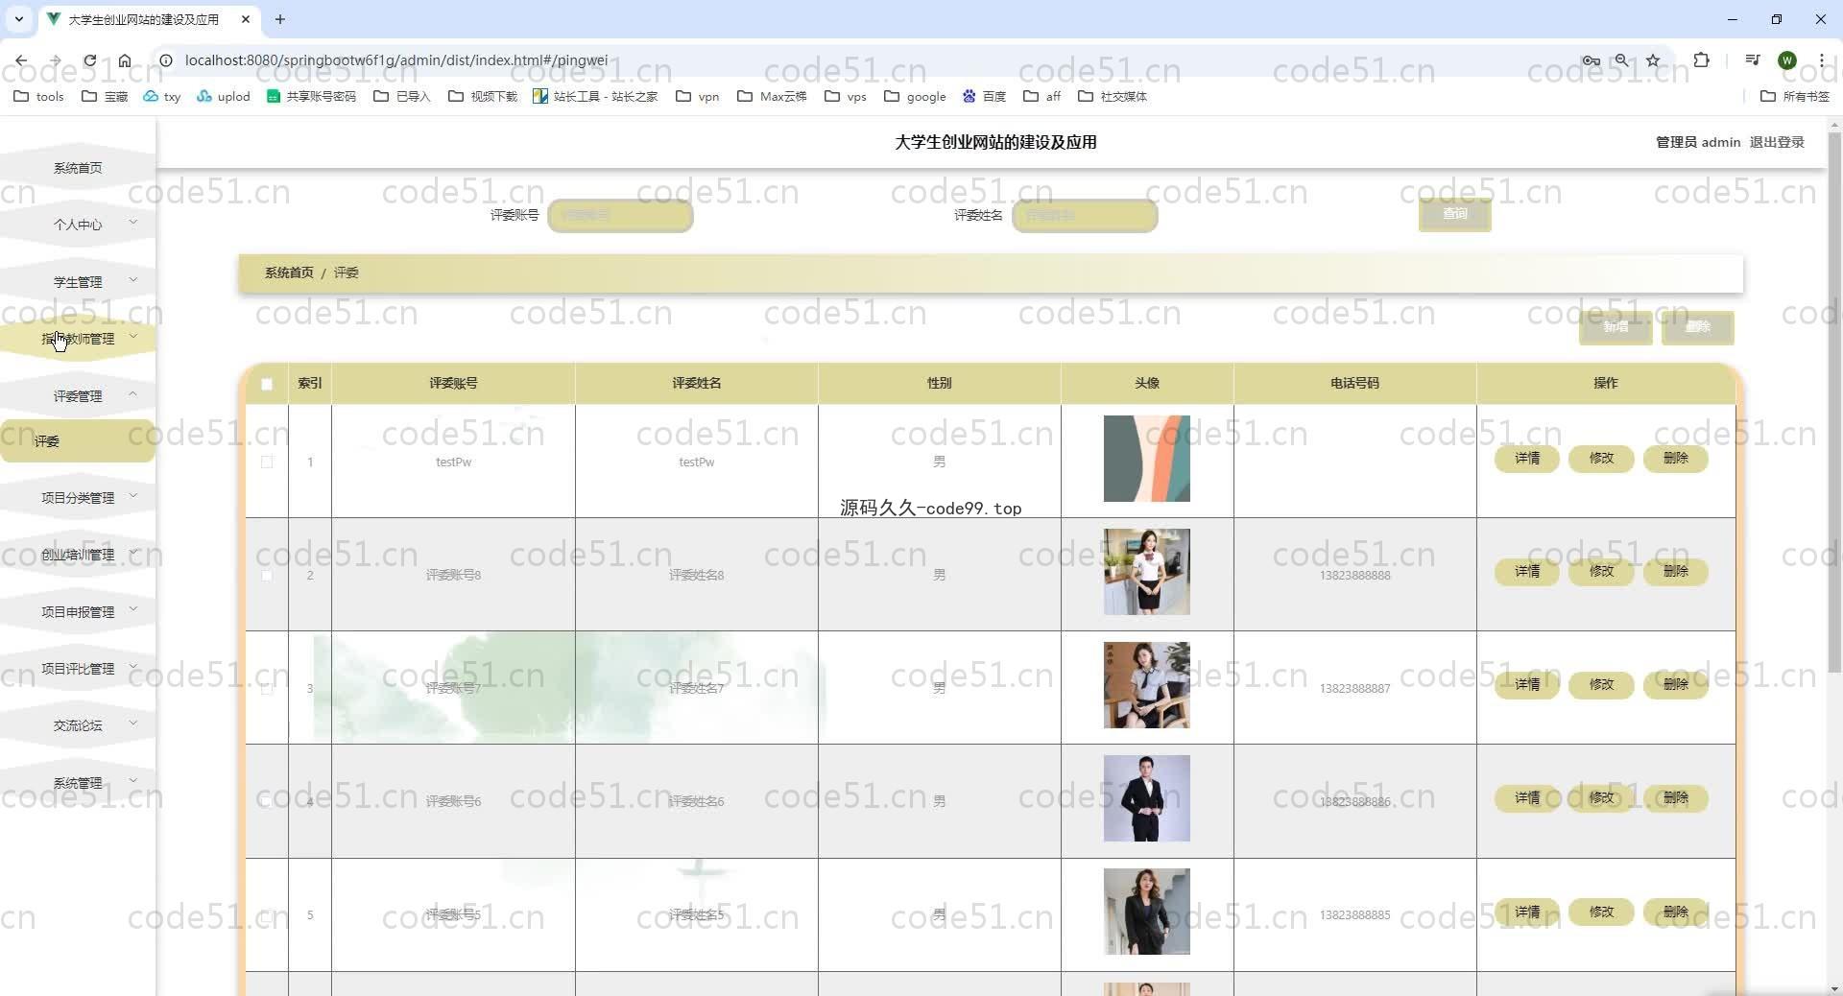Open avatar thumbnail of 评委账号8 row

tap(1146, 572)
